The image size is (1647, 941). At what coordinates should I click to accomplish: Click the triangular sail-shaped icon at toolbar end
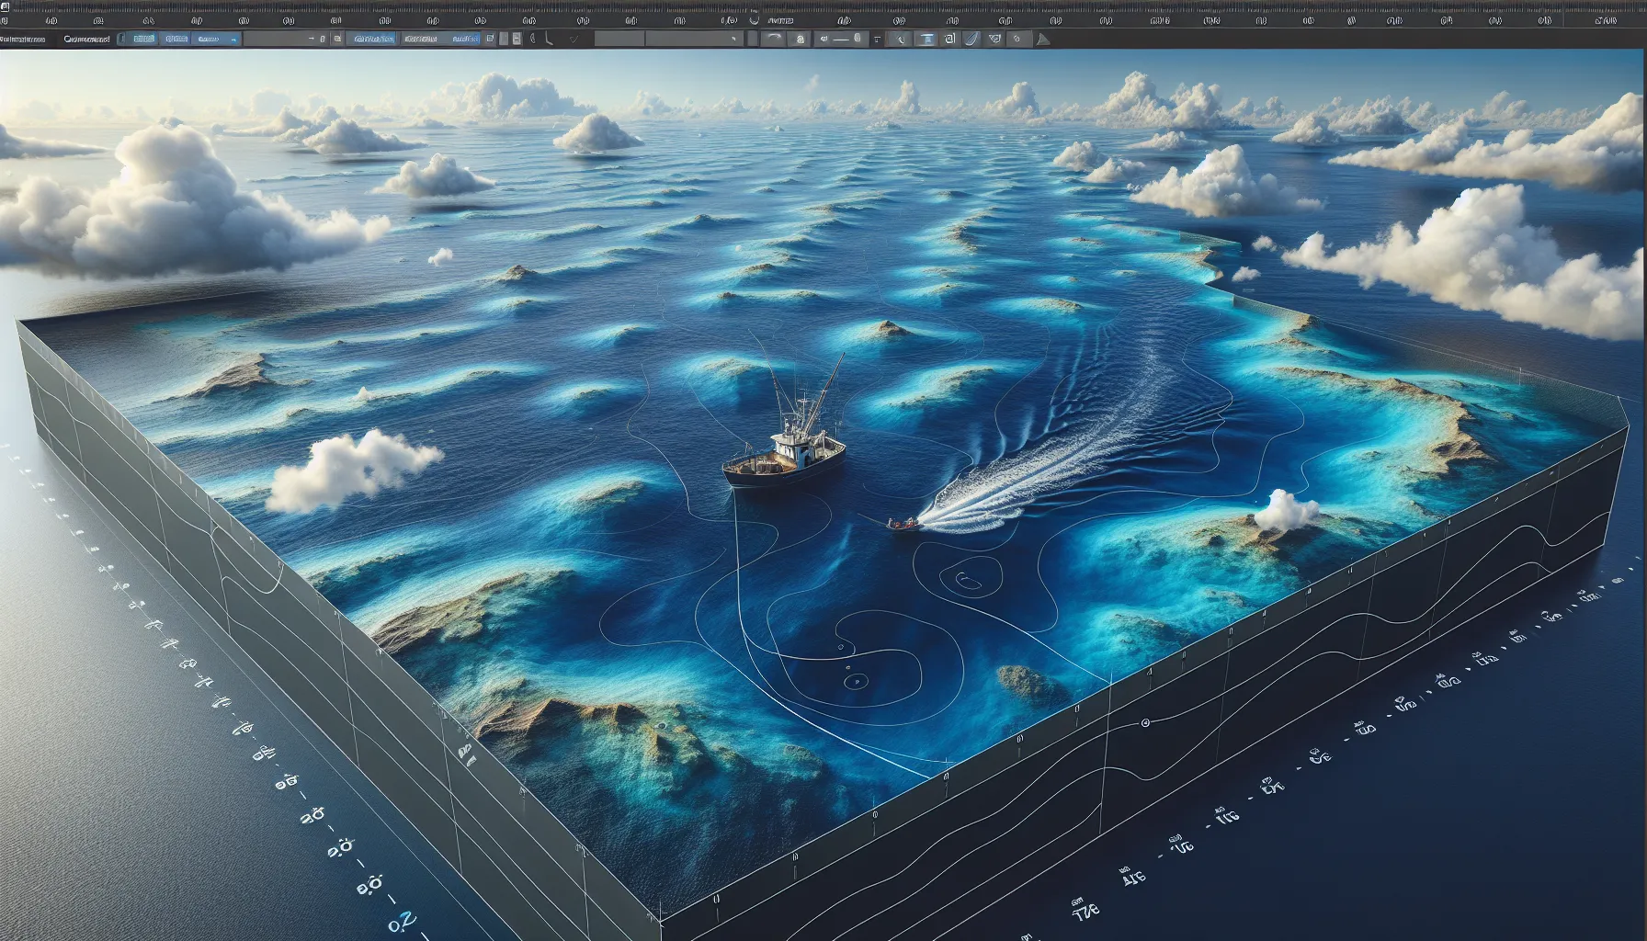pyautogui.click(x=1041, y=39)
